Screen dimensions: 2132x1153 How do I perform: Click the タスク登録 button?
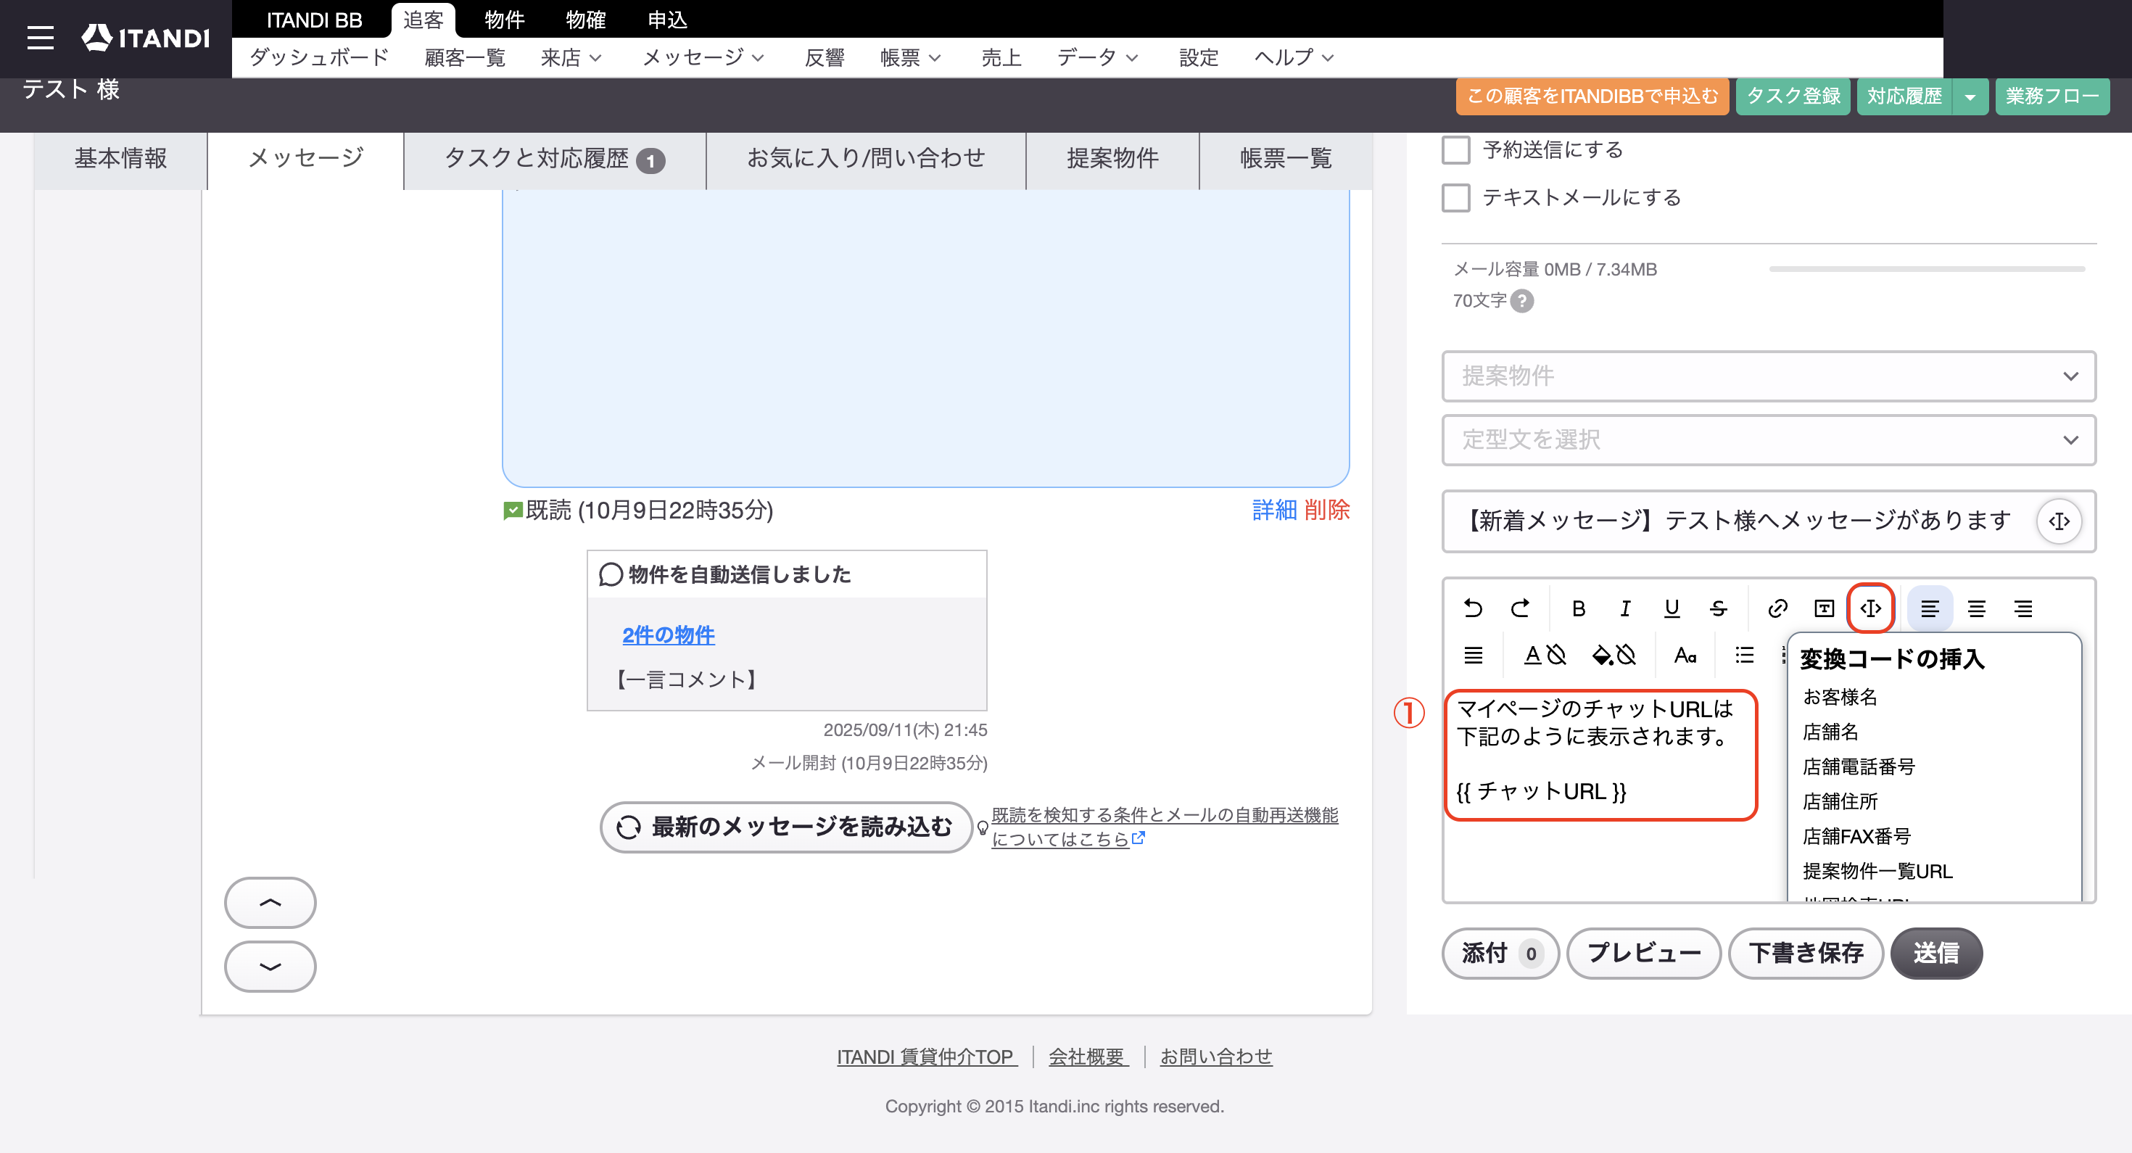[x=1793, y=97]
